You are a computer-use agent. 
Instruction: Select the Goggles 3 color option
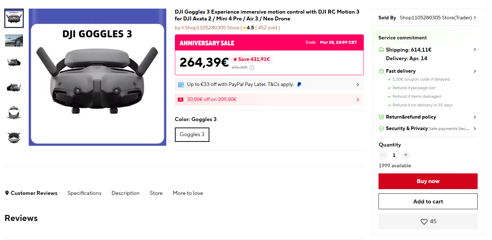tap(192, 135)
